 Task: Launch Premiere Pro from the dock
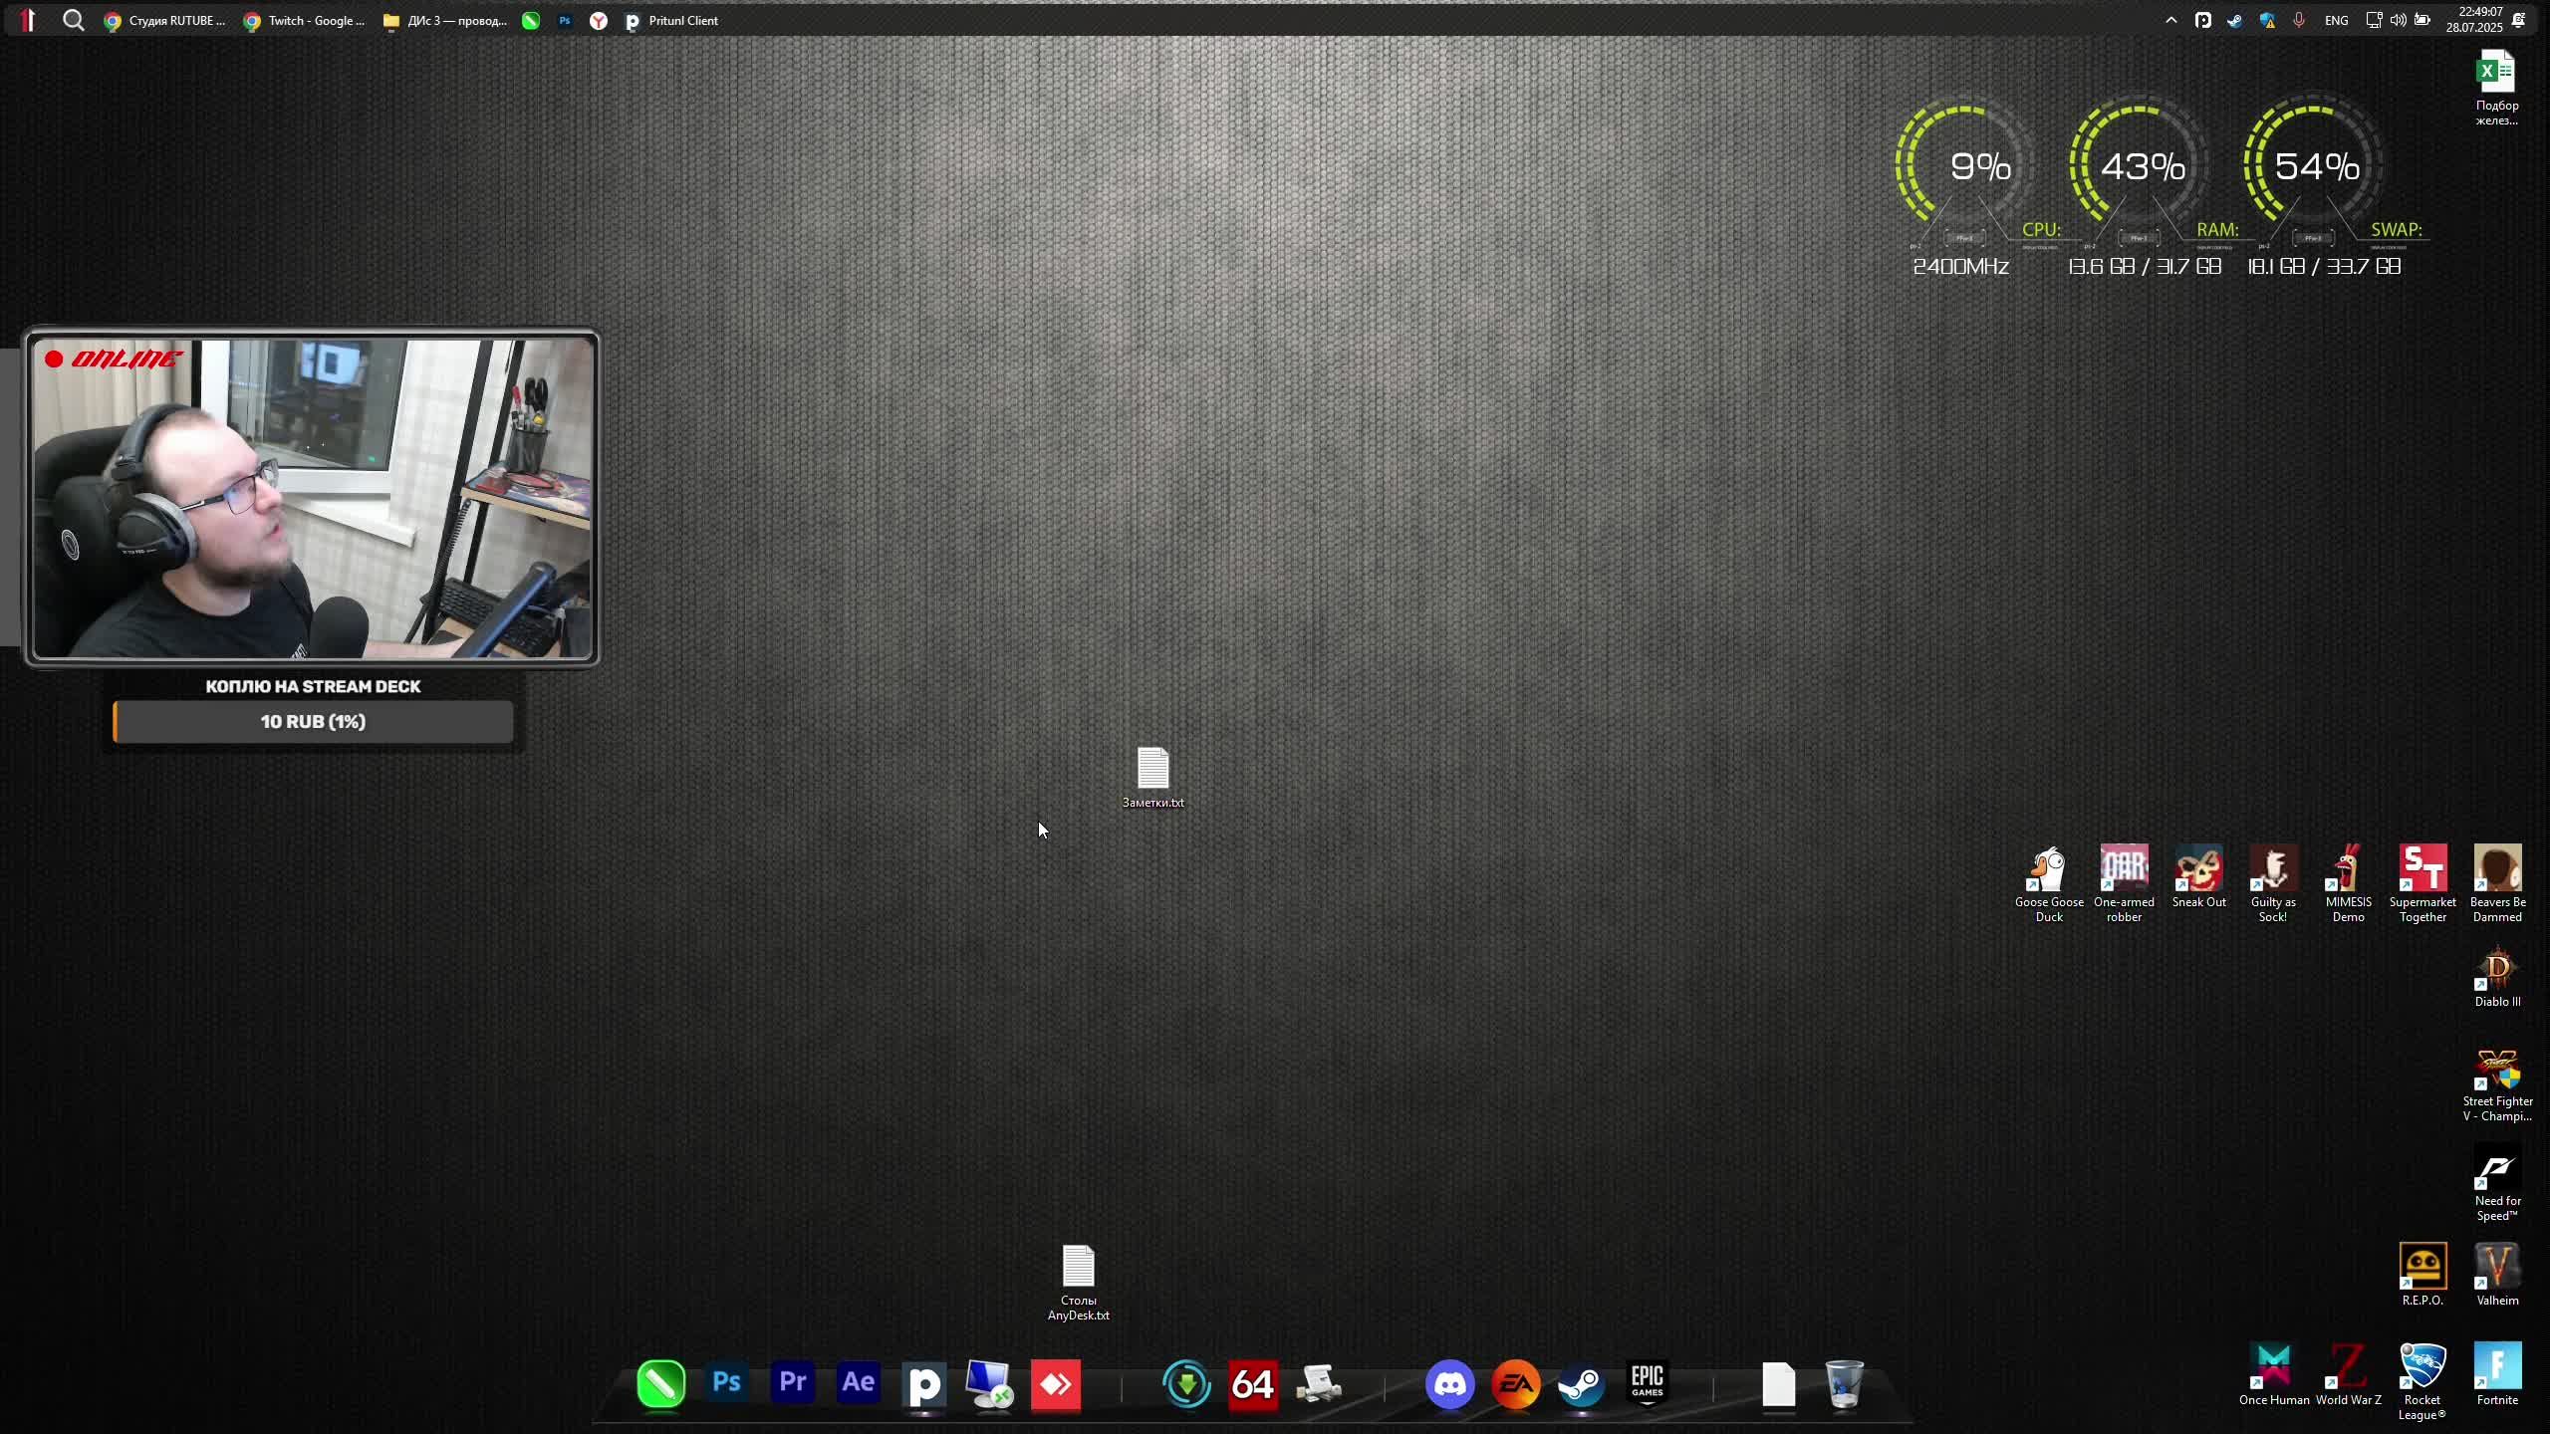792,1383
